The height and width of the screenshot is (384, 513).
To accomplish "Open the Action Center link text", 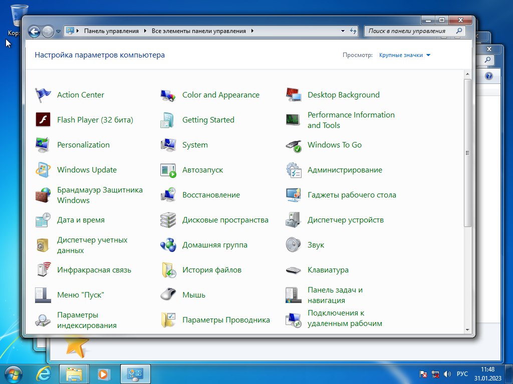I will pyautogui.click(x=81, y=95).
